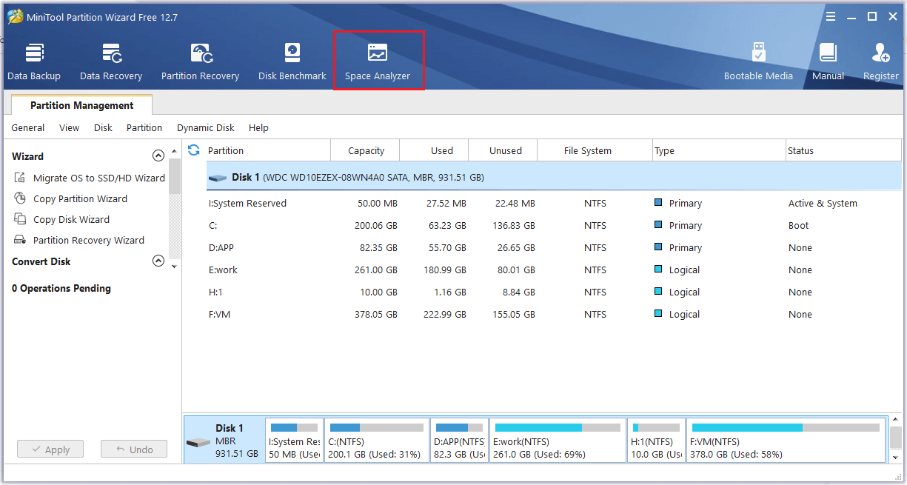
Task: Sort by Used column header
Action: pyautogui.click(x=435, y=150)
